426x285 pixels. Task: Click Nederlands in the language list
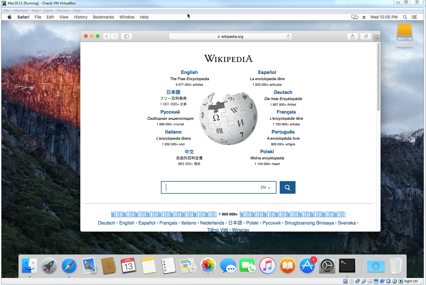click(x=212, y=223)
